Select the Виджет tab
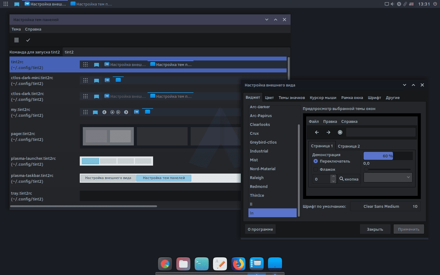The height and width of the screenshot is (275, 440). pos(253,97)
